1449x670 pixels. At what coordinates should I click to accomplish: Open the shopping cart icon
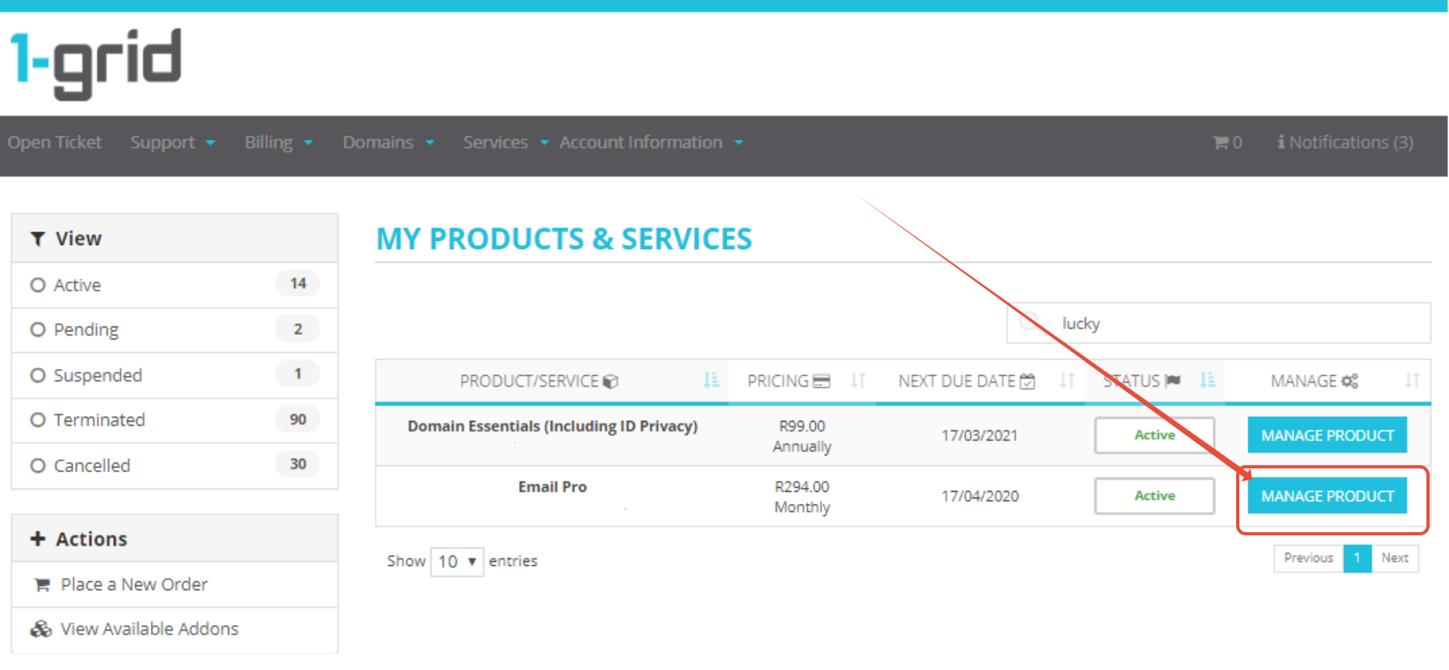pos(1221,143)
